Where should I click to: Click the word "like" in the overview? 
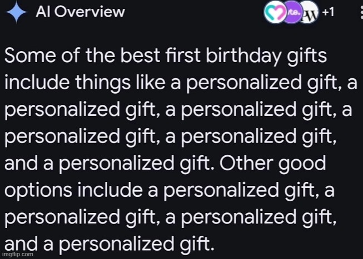point(150,82)
